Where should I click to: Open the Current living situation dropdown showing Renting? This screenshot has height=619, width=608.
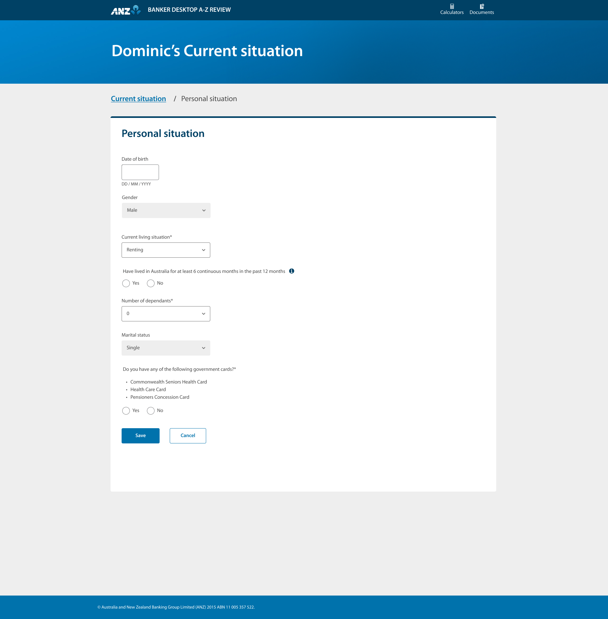point(166,250)
